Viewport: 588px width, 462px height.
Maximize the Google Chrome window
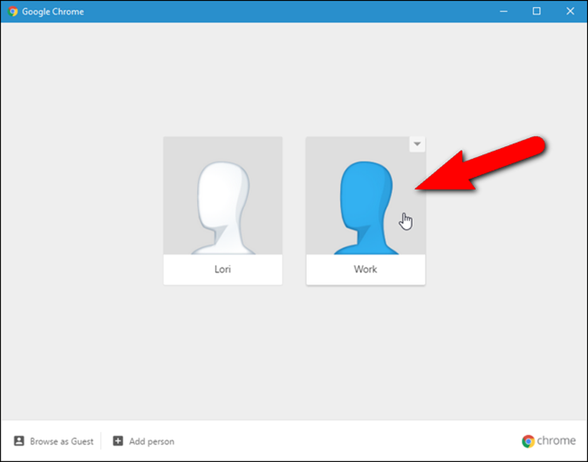[x=537, y=11]
